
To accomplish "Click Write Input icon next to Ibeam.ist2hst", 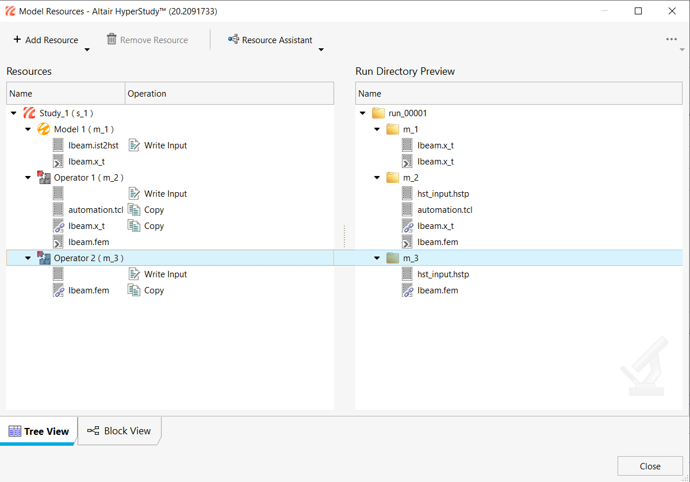I will click(x=134, y=146).
